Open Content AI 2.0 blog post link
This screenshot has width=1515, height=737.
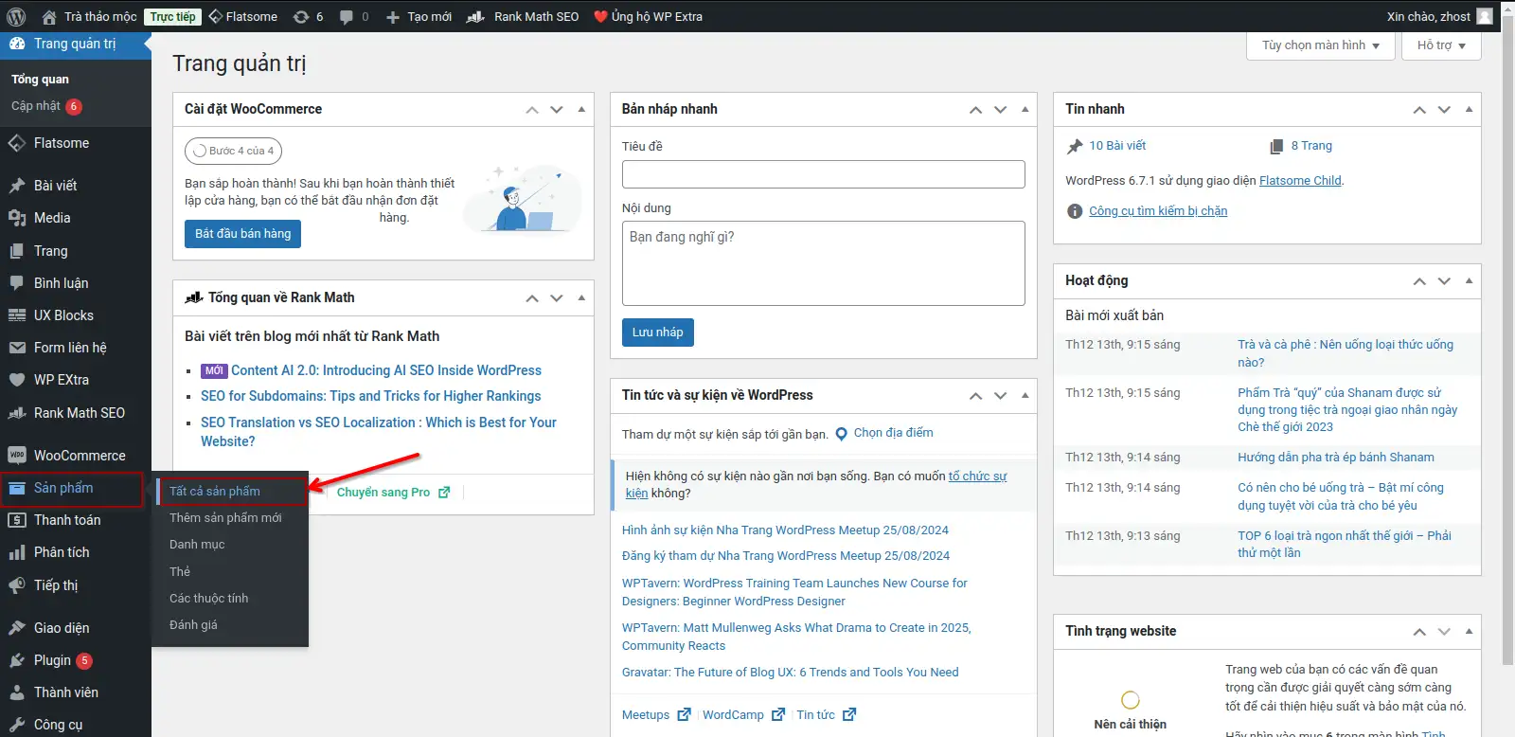(386, 370)
